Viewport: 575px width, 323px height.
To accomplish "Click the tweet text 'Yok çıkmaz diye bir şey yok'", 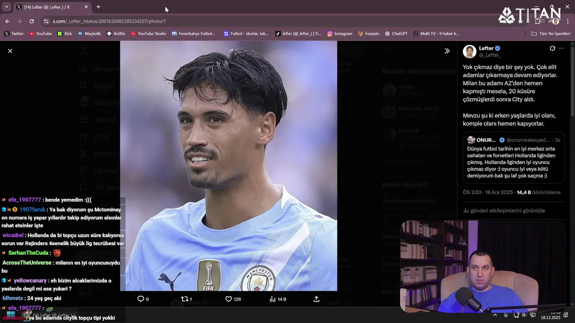I will pos(499,67).
